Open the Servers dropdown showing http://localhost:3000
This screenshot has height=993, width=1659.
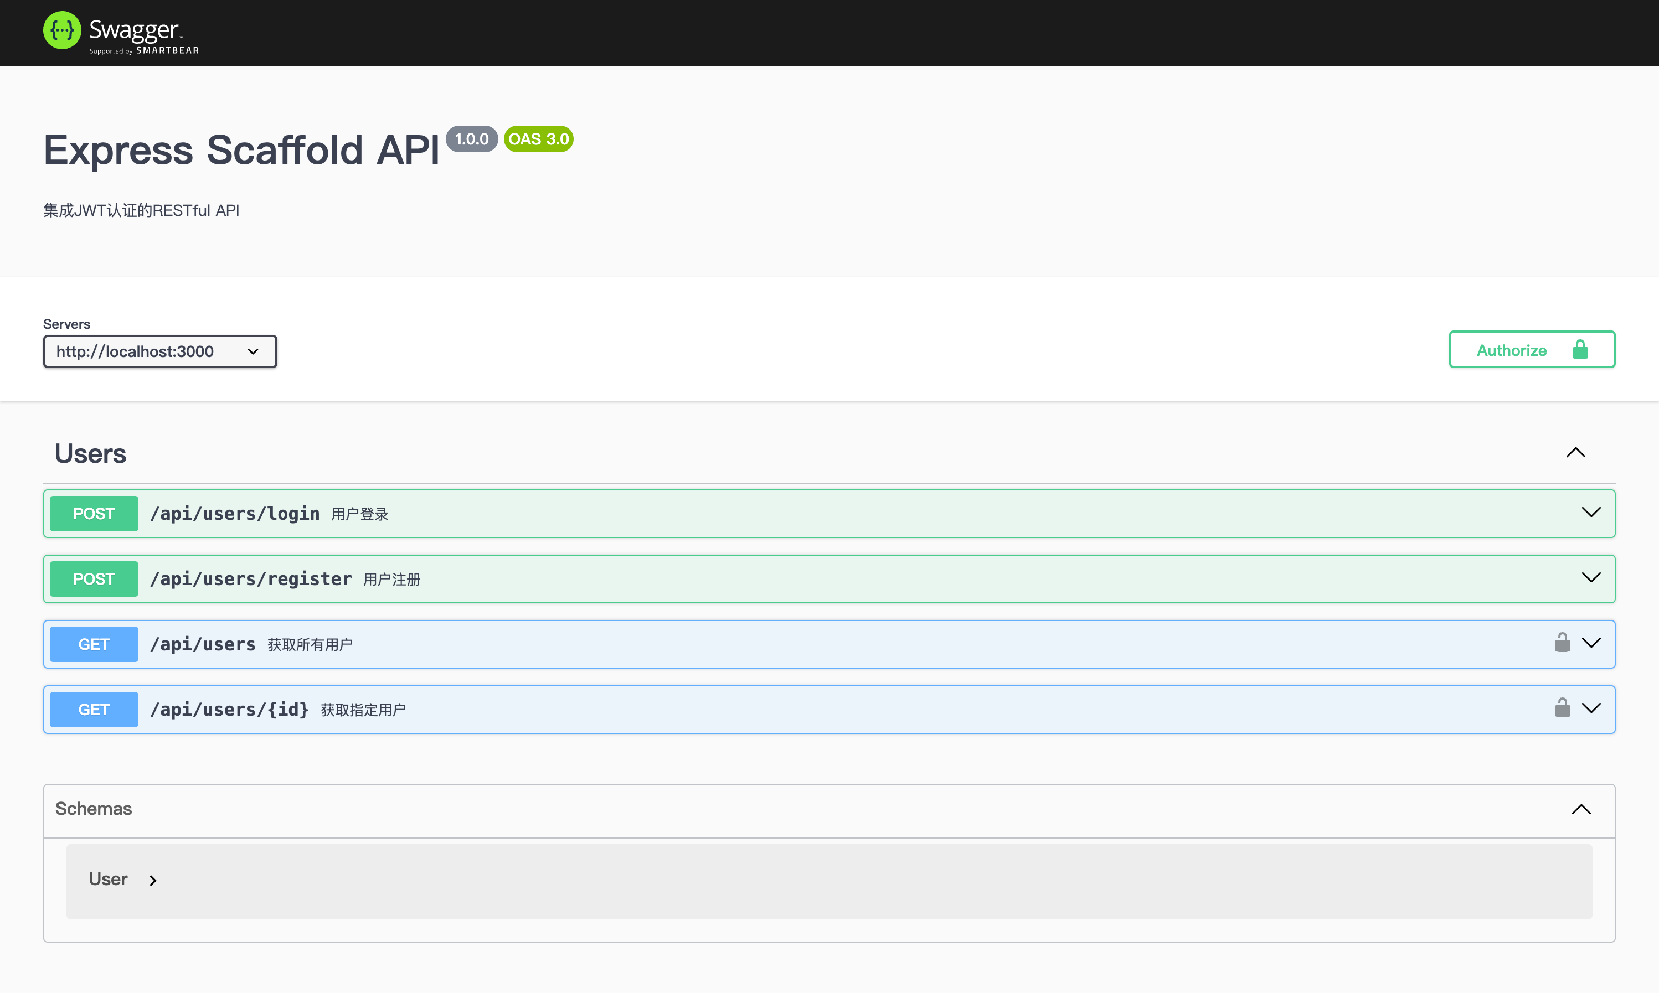click(x=160, y=351)
